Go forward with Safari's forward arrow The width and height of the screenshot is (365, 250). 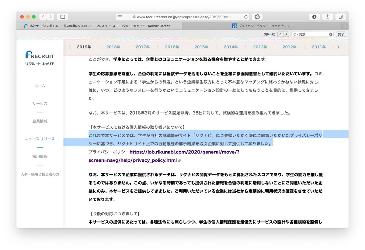tap(51, 17)
